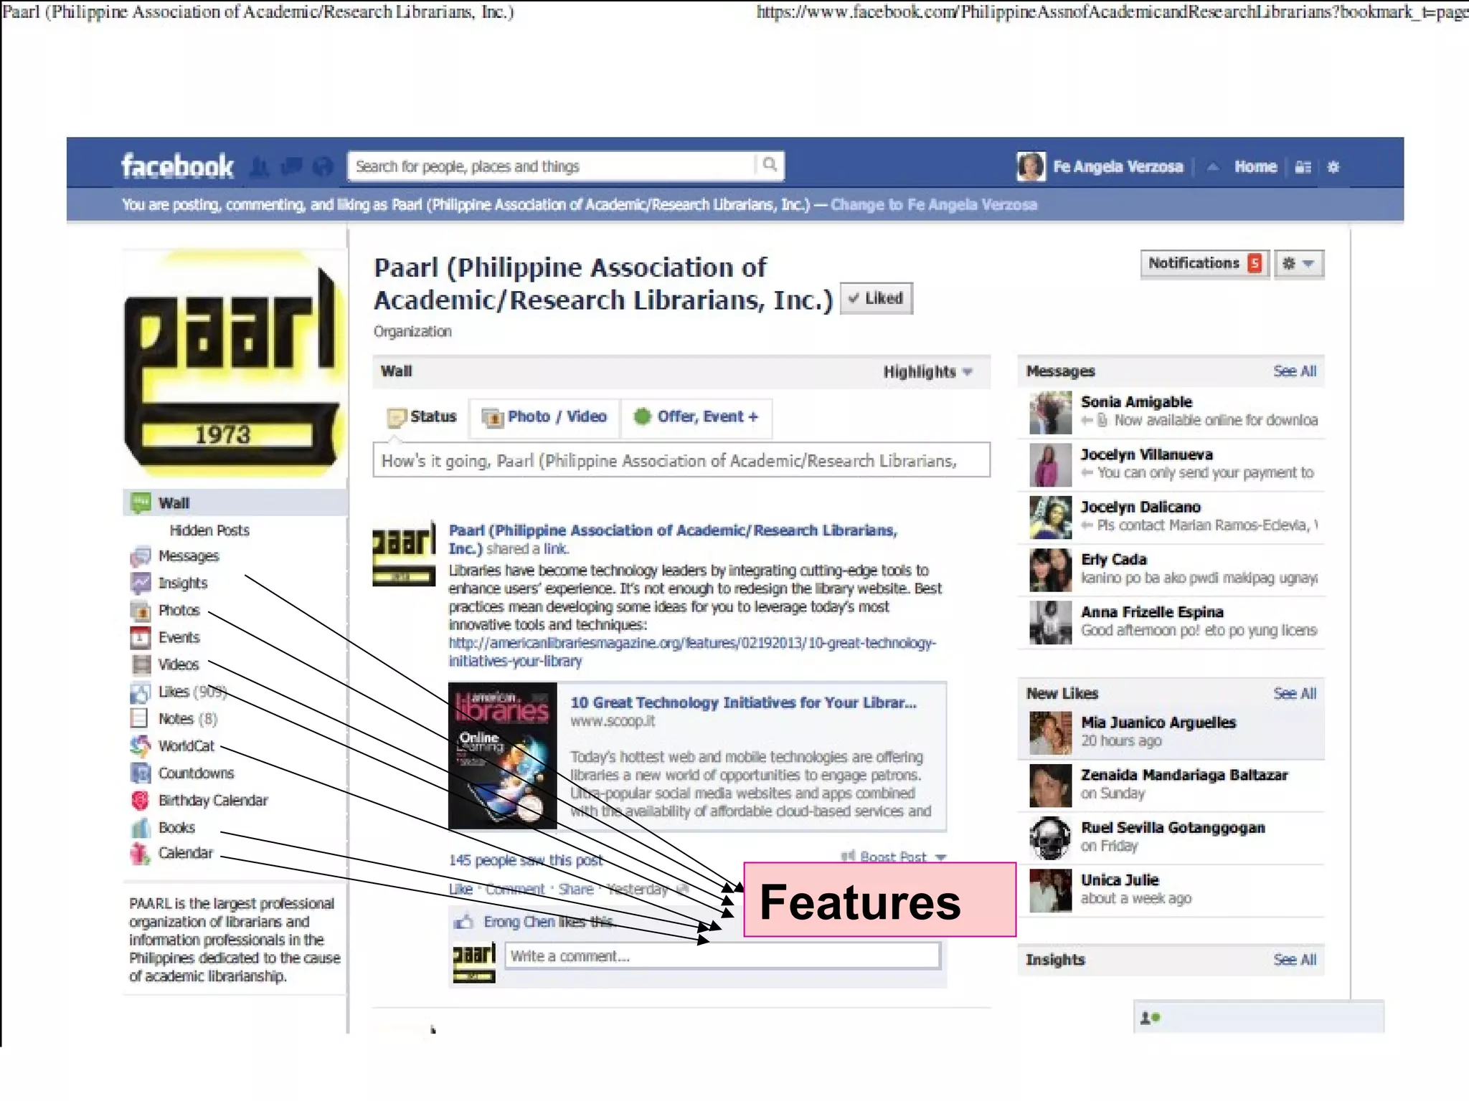
Task: Toggle the Liked button for page
Action: click(x=877, y=299)
